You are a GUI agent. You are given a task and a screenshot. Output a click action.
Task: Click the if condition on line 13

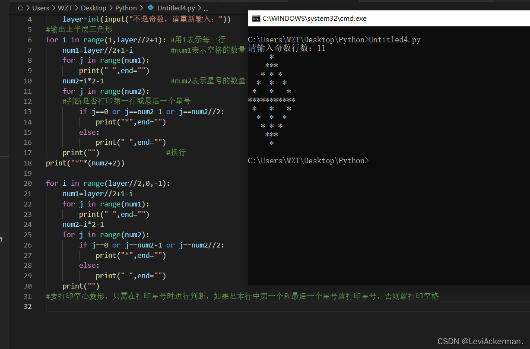coord(152,111)
